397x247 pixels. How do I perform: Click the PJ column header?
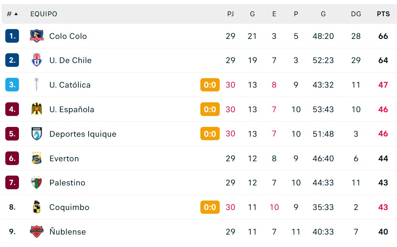[230, 14]
